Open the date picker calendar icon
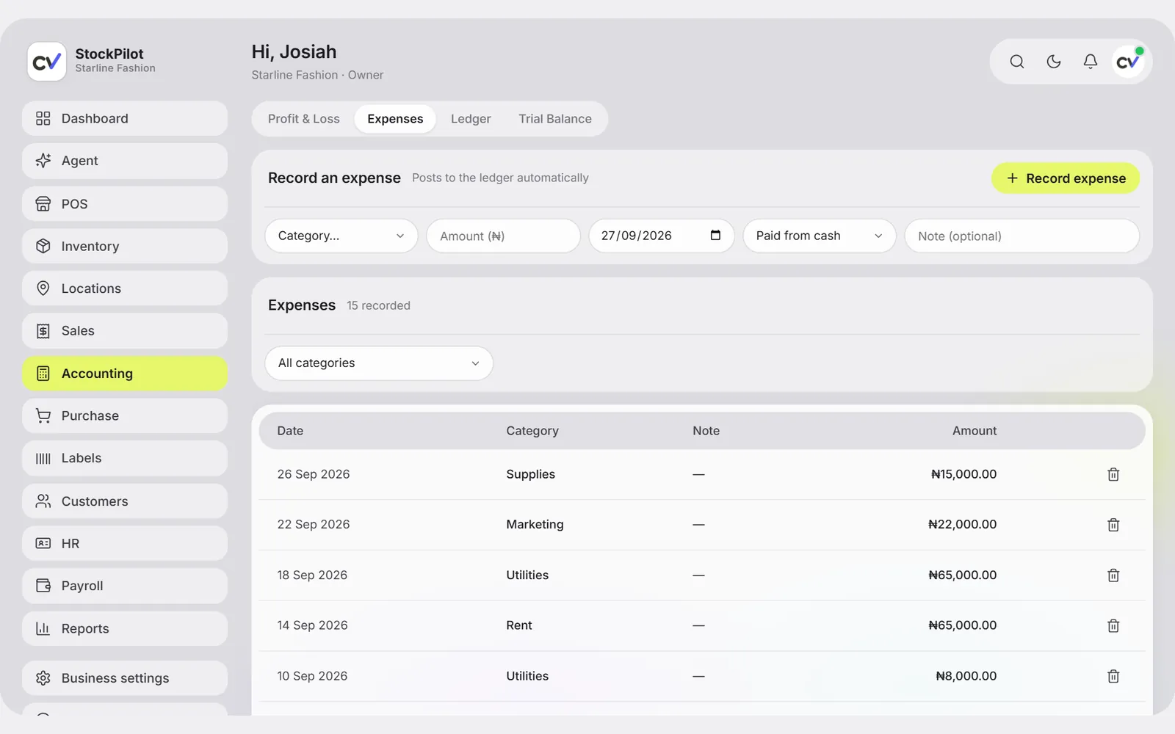 coord(715,236)
